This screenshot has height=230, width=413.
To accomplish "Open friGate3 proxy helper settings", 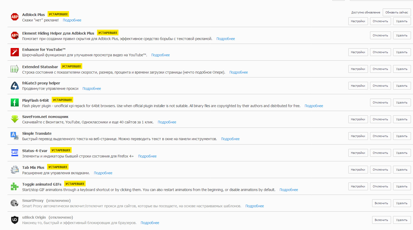I will point(358,86).
